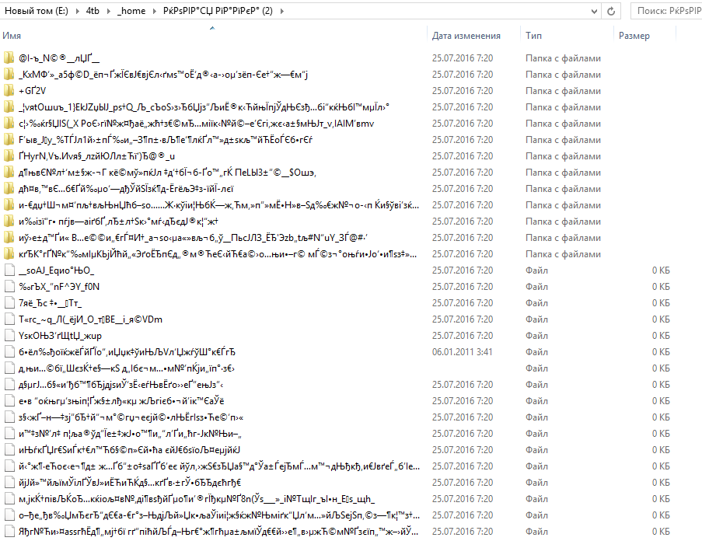Select folder icon starting 'F'ыв_Јџу'

tap(9, 140)
